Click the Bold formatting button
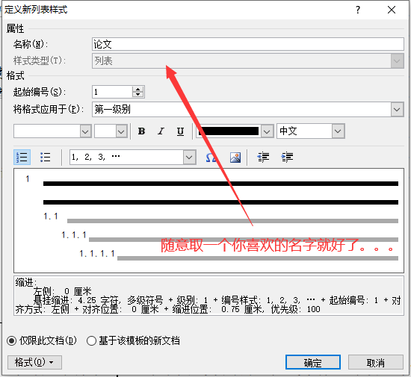The width and height of the screenshot is (411, 377). 141,131
